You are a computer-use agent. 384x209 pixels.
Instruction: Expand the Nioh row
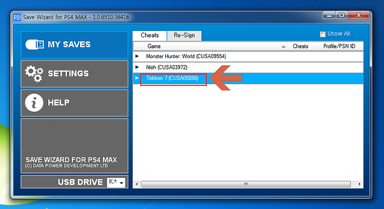point(137,67)
